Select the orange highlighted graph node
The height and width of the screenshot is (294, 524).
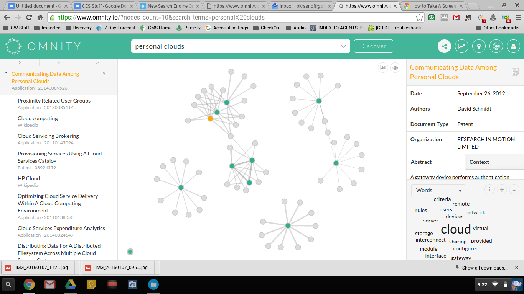(210, 119)
